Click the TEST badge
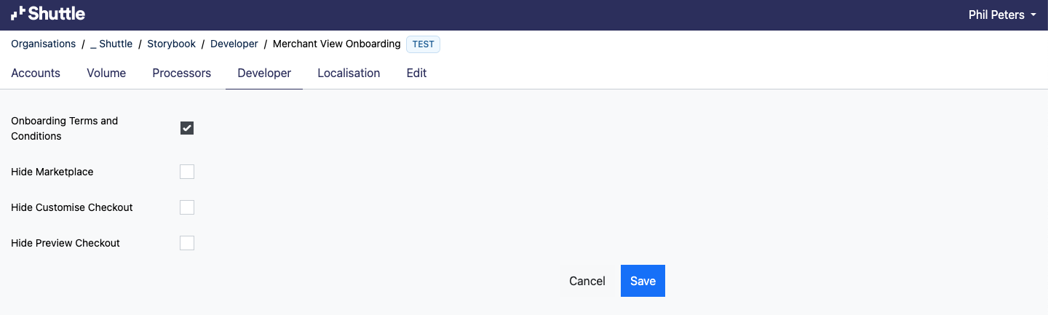Screen dimensions: 1048x315 (x=423, y=44)
